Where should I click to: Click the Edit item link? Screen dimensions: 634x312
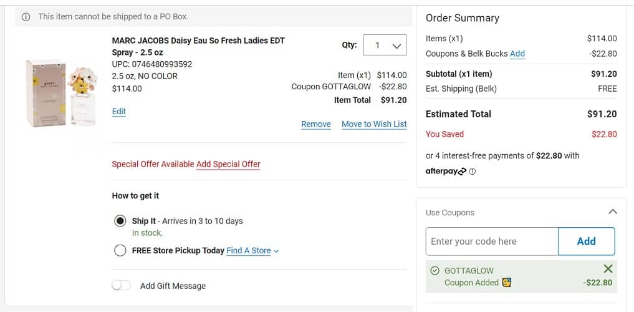point(118,111)
